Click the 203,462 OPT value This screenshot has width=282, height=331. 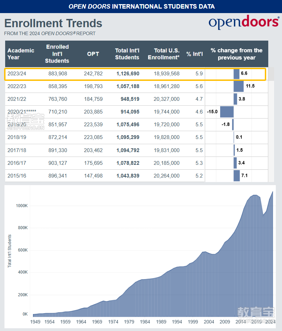point(93,150)
